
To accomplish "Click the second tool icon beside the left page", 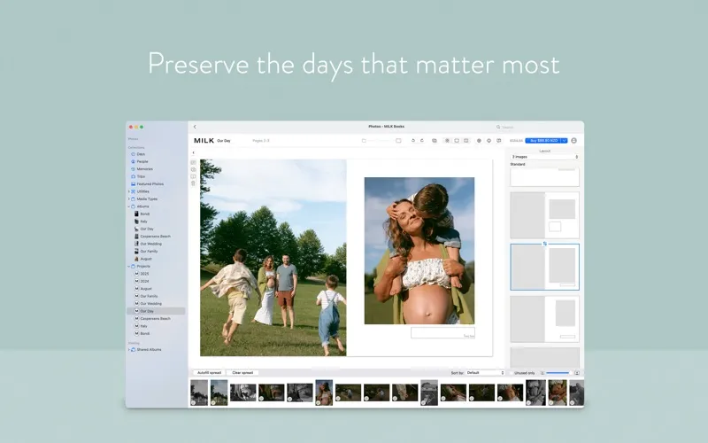I will click(x=193, y=169).
